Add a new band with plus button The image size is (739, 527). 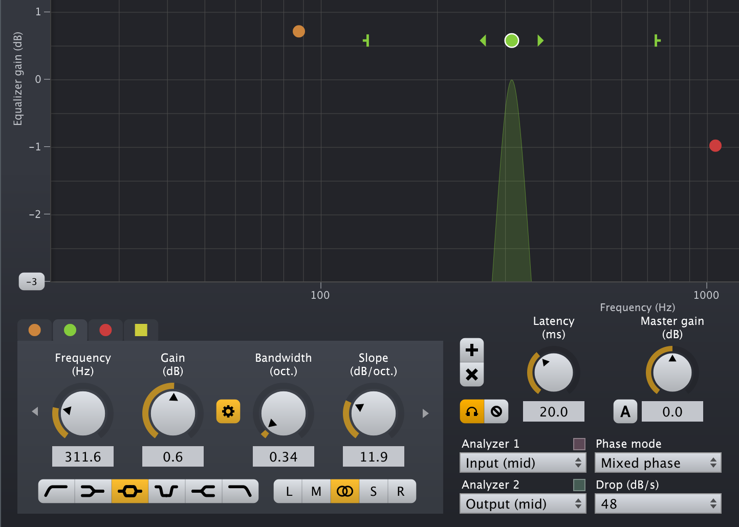pyautogui.click(x=472, y=350)
